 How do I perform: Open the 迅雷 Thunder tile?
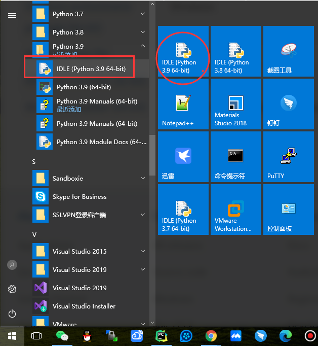(x=183, y=157)
